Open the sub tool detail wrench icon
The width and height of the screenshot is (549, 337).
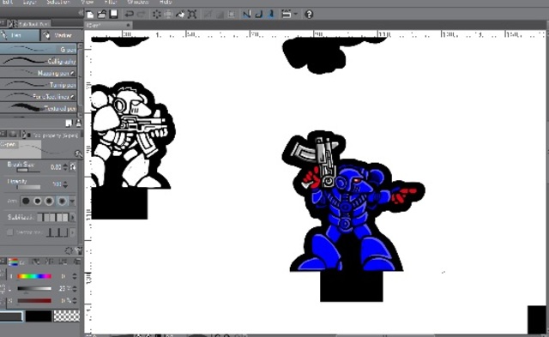78,153
